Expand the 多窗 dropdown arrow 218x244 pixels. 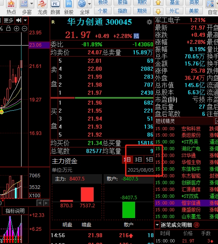coord(31,4)
